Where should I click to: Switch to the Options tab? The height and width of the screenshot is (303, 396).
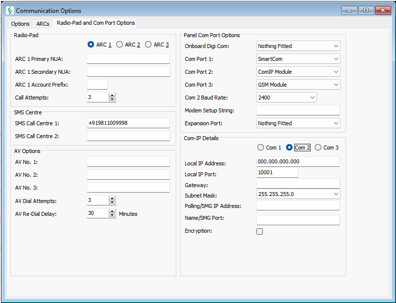pos(20,24)
